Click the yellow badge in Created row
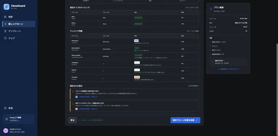 tap(137, 77)
